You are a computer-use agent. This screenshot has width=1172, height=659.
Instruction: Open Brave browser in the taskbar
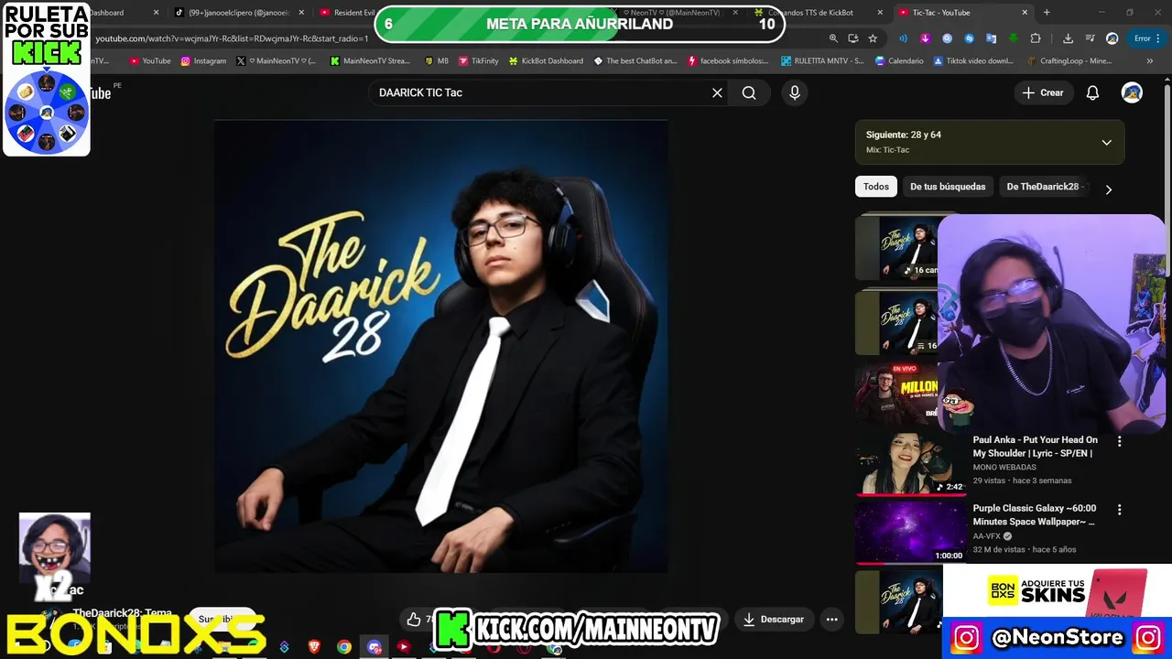pyautogui.click(x=314, y=647)
